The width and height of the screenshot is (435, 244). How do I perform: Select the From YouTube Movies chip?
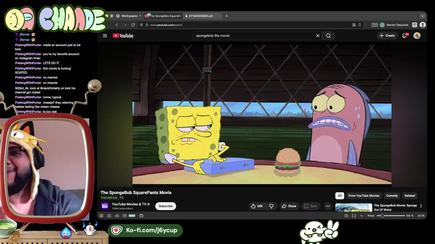point(364,196)
